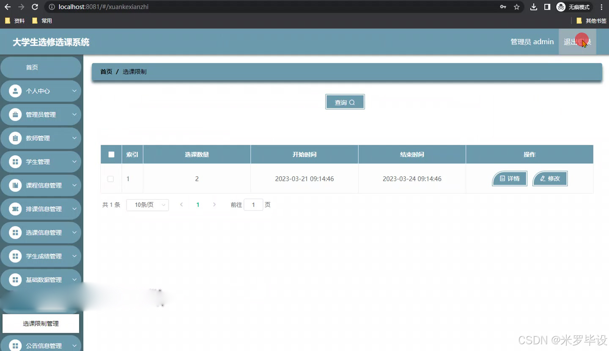The image size is (609, 351).
Task: Click the 共 1 条 total count text
Action: 111,205
